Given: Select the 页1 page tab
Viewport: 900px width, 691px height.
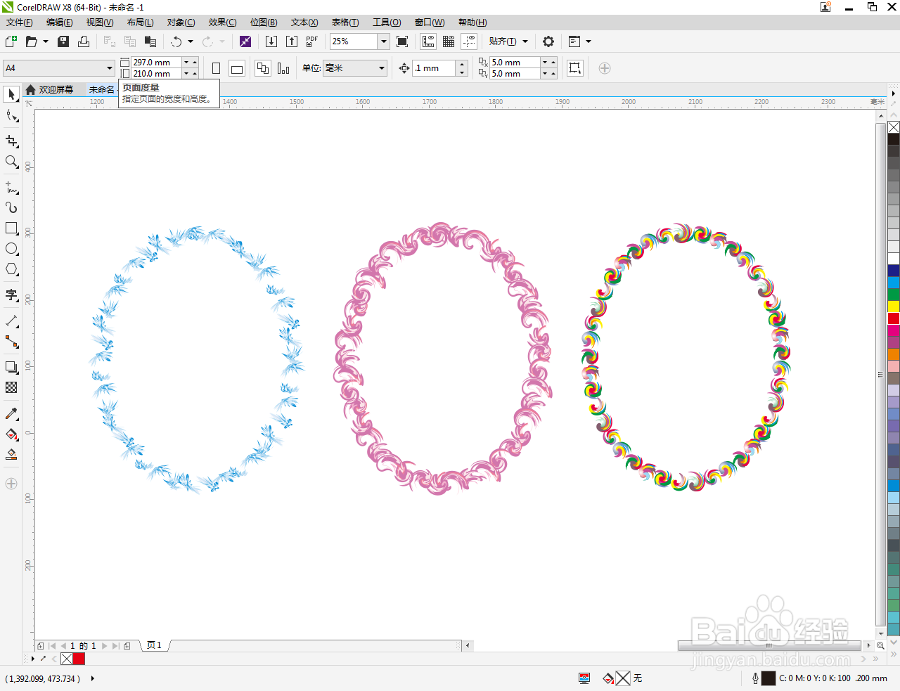Looking at the screenshot, I should click(x=154, y=645).
